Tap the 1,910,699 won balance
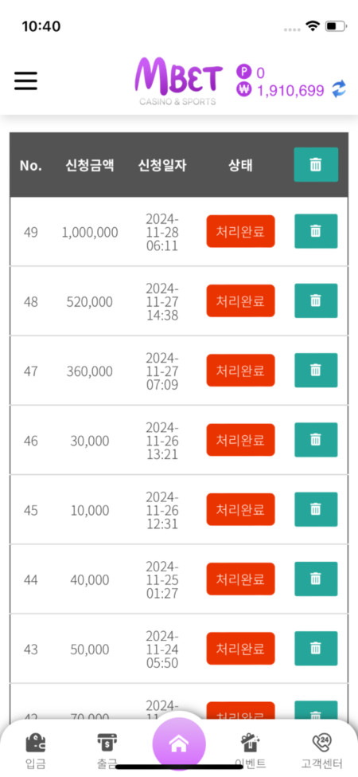Image resolution: width=358 pixels, height=777 pixels. [290, 91]
